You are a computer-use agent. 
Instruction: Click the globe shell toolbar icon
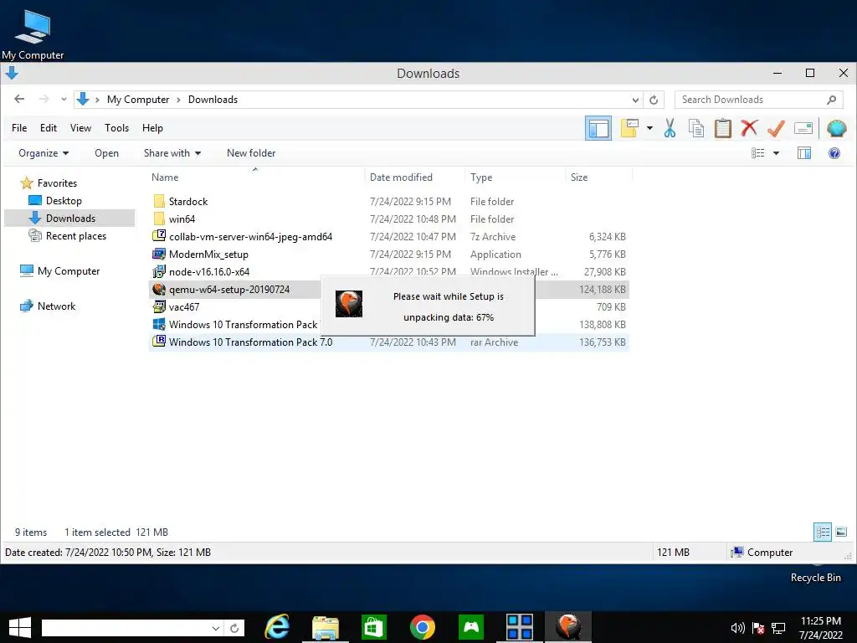point(836,128)
